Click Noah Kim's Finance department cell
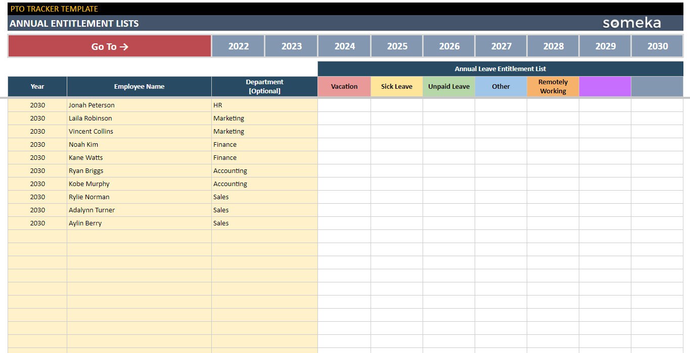 (x=264, y=144)
